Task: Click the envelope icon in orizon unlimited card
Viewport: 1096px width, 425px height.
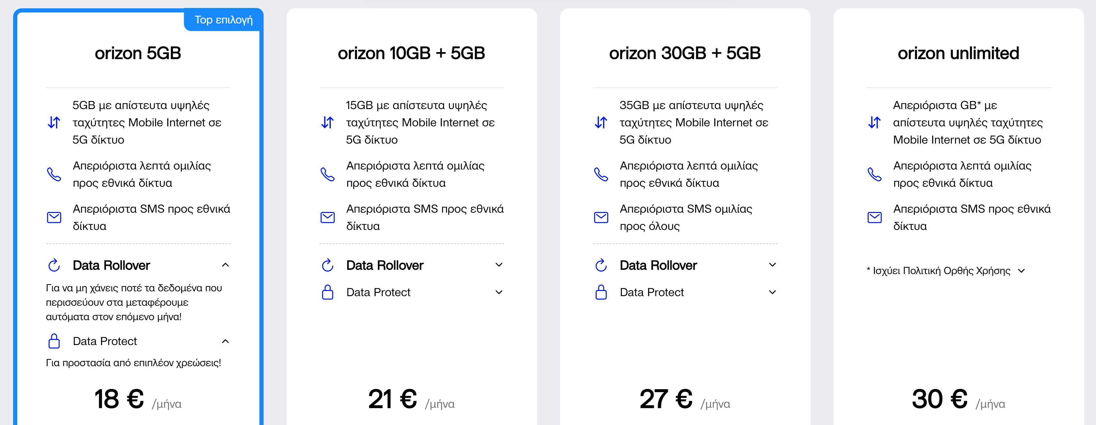Action: [874, 217]
